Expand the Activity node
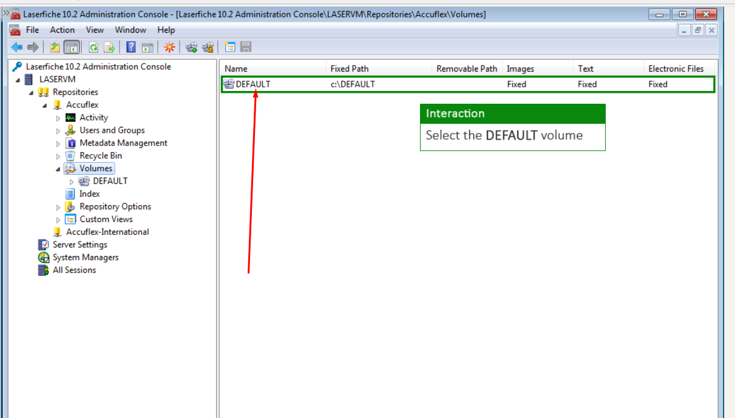This screenshot has height=418, width=735. click(58, 118)
